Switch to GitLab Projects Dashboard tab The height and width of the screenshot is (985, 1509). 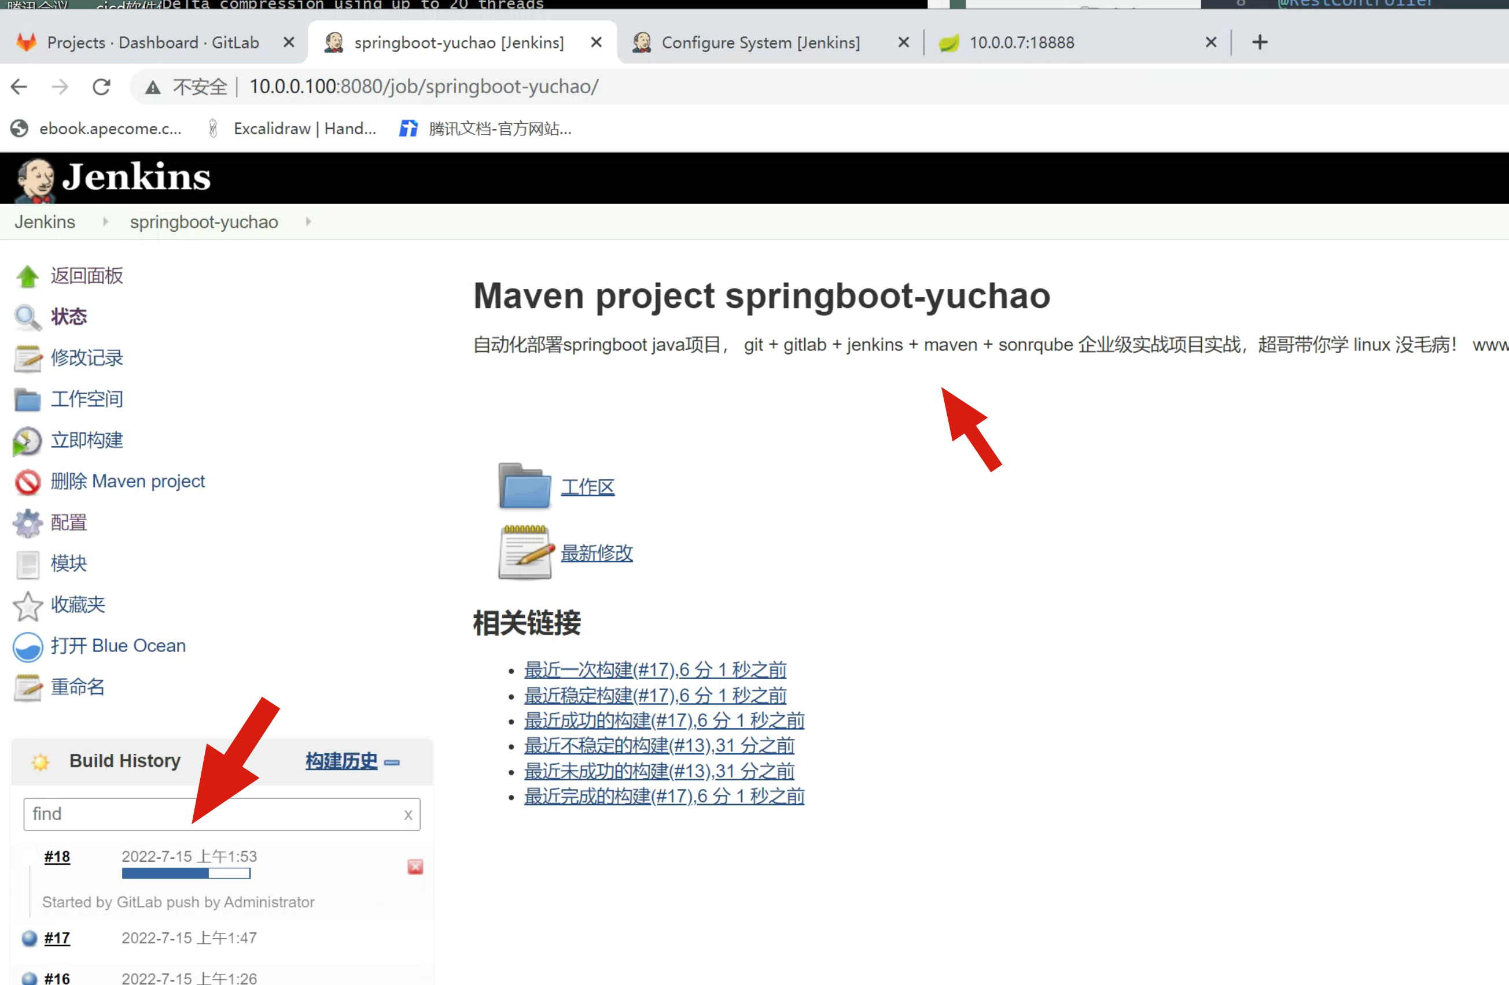(152, 42)
